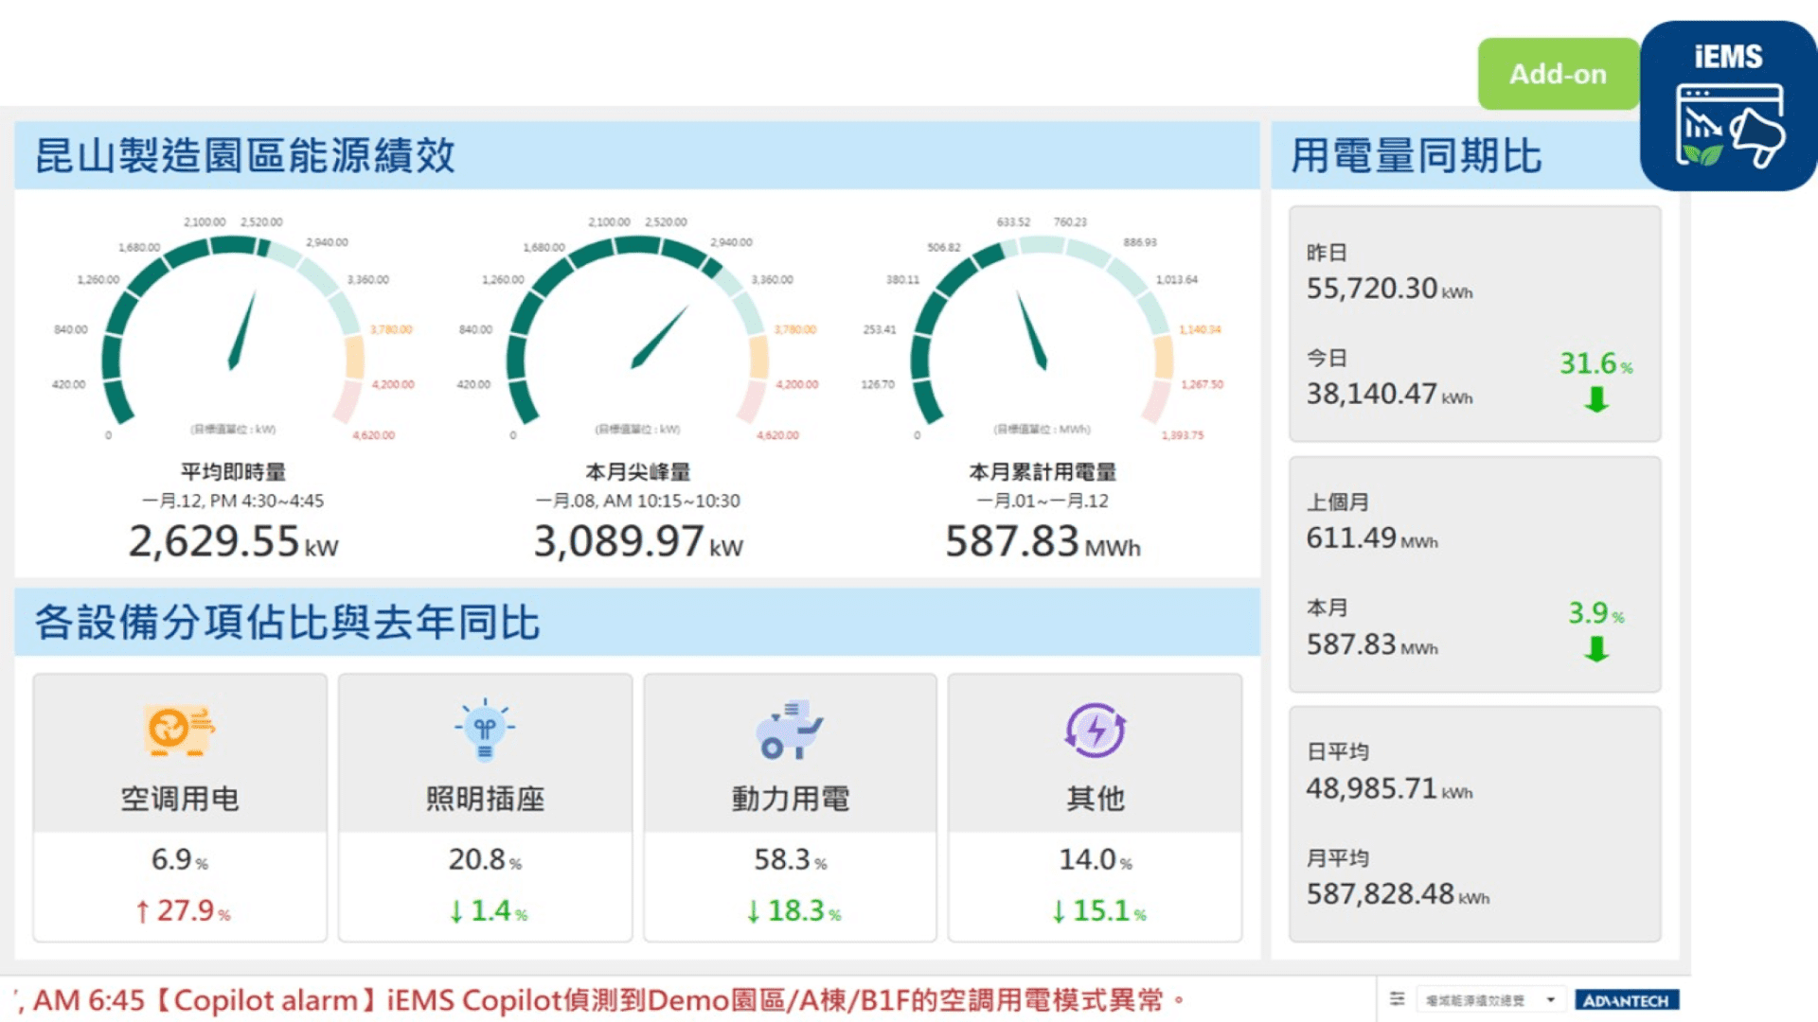Click the 平均即時量 gauge needle

pyautogui.click(x=242, y=330)
